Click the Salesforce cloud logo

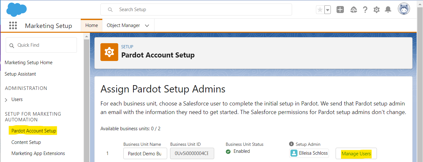17,9
